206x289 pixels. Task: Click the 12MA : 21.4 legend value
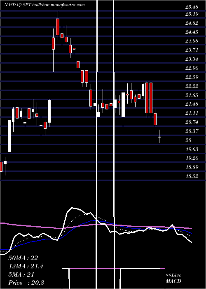point(26,266)
